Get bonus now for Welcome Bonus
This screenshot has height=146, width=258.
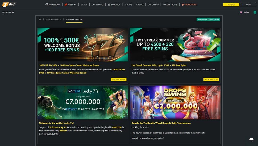click(119, 79)
